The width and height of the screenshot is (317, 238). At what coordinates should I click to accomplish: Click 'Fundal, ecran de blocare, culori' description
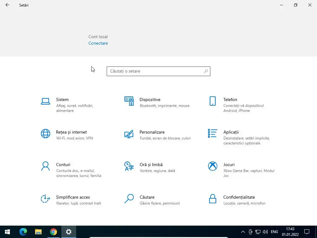pos(165,138)
